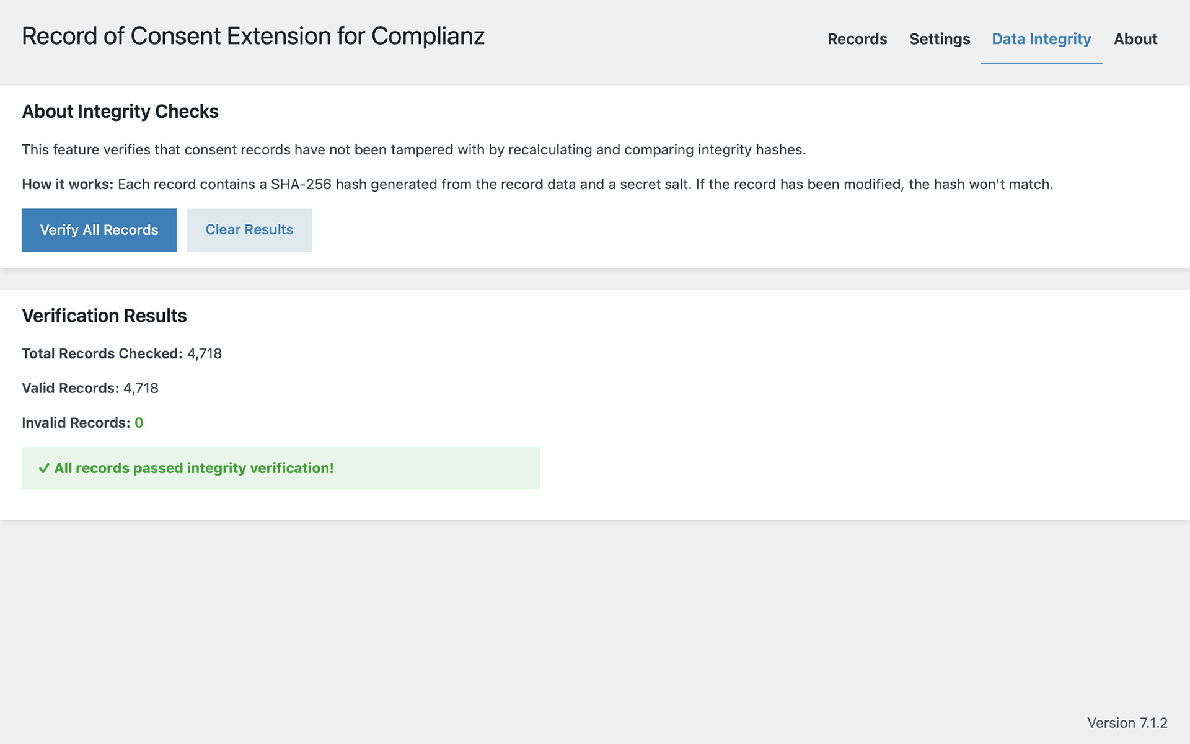Click the 'Total Records Checked: 4,718' line
Viewport: 1190px width, 744px height.
[121, 353]
